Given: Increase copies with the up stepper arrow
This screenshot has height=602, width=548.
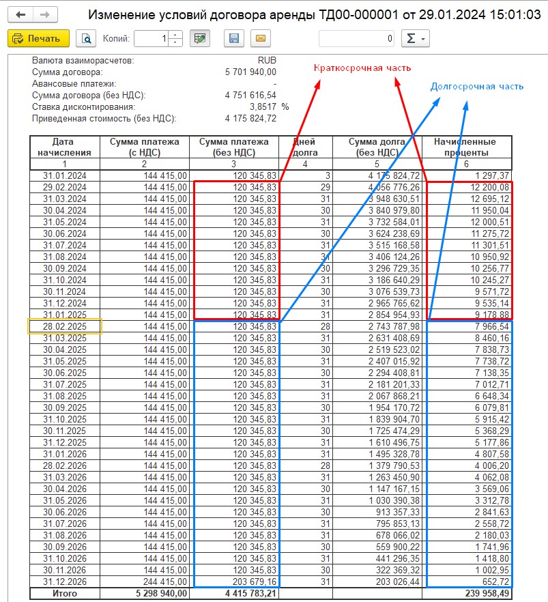Looking at the screenshot, I should click(175, 35).
